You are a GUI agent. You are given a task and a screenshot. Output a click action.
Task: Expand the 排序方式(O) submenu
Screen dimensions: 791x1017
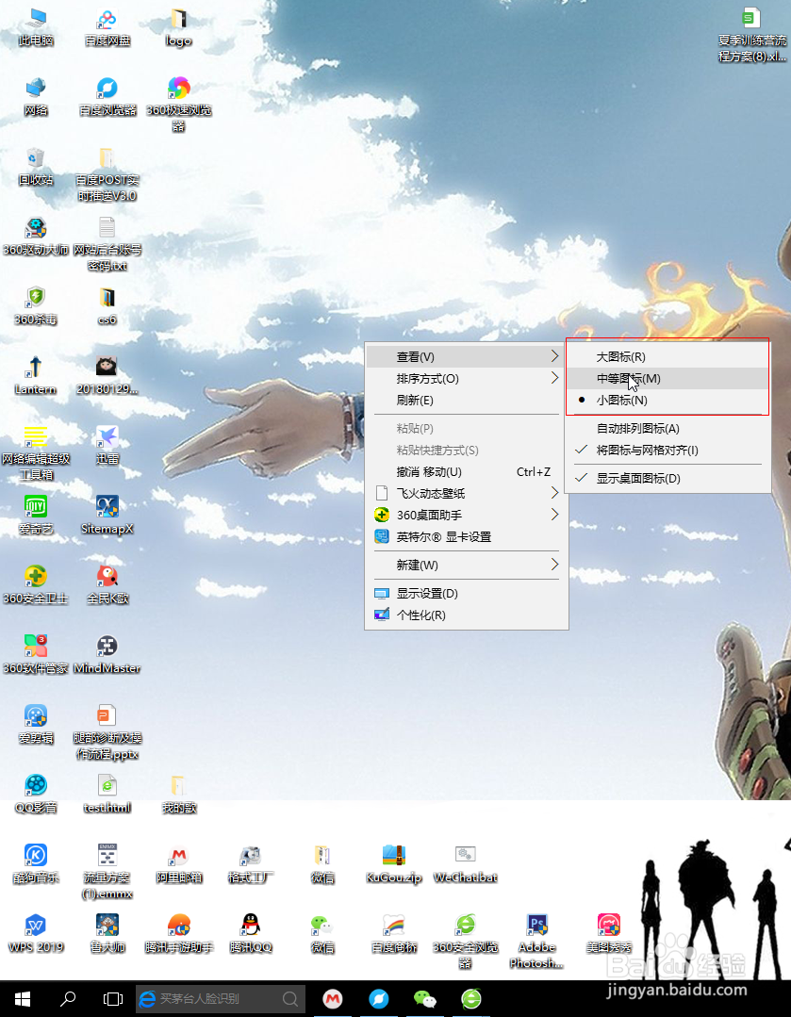pos(467,378)
